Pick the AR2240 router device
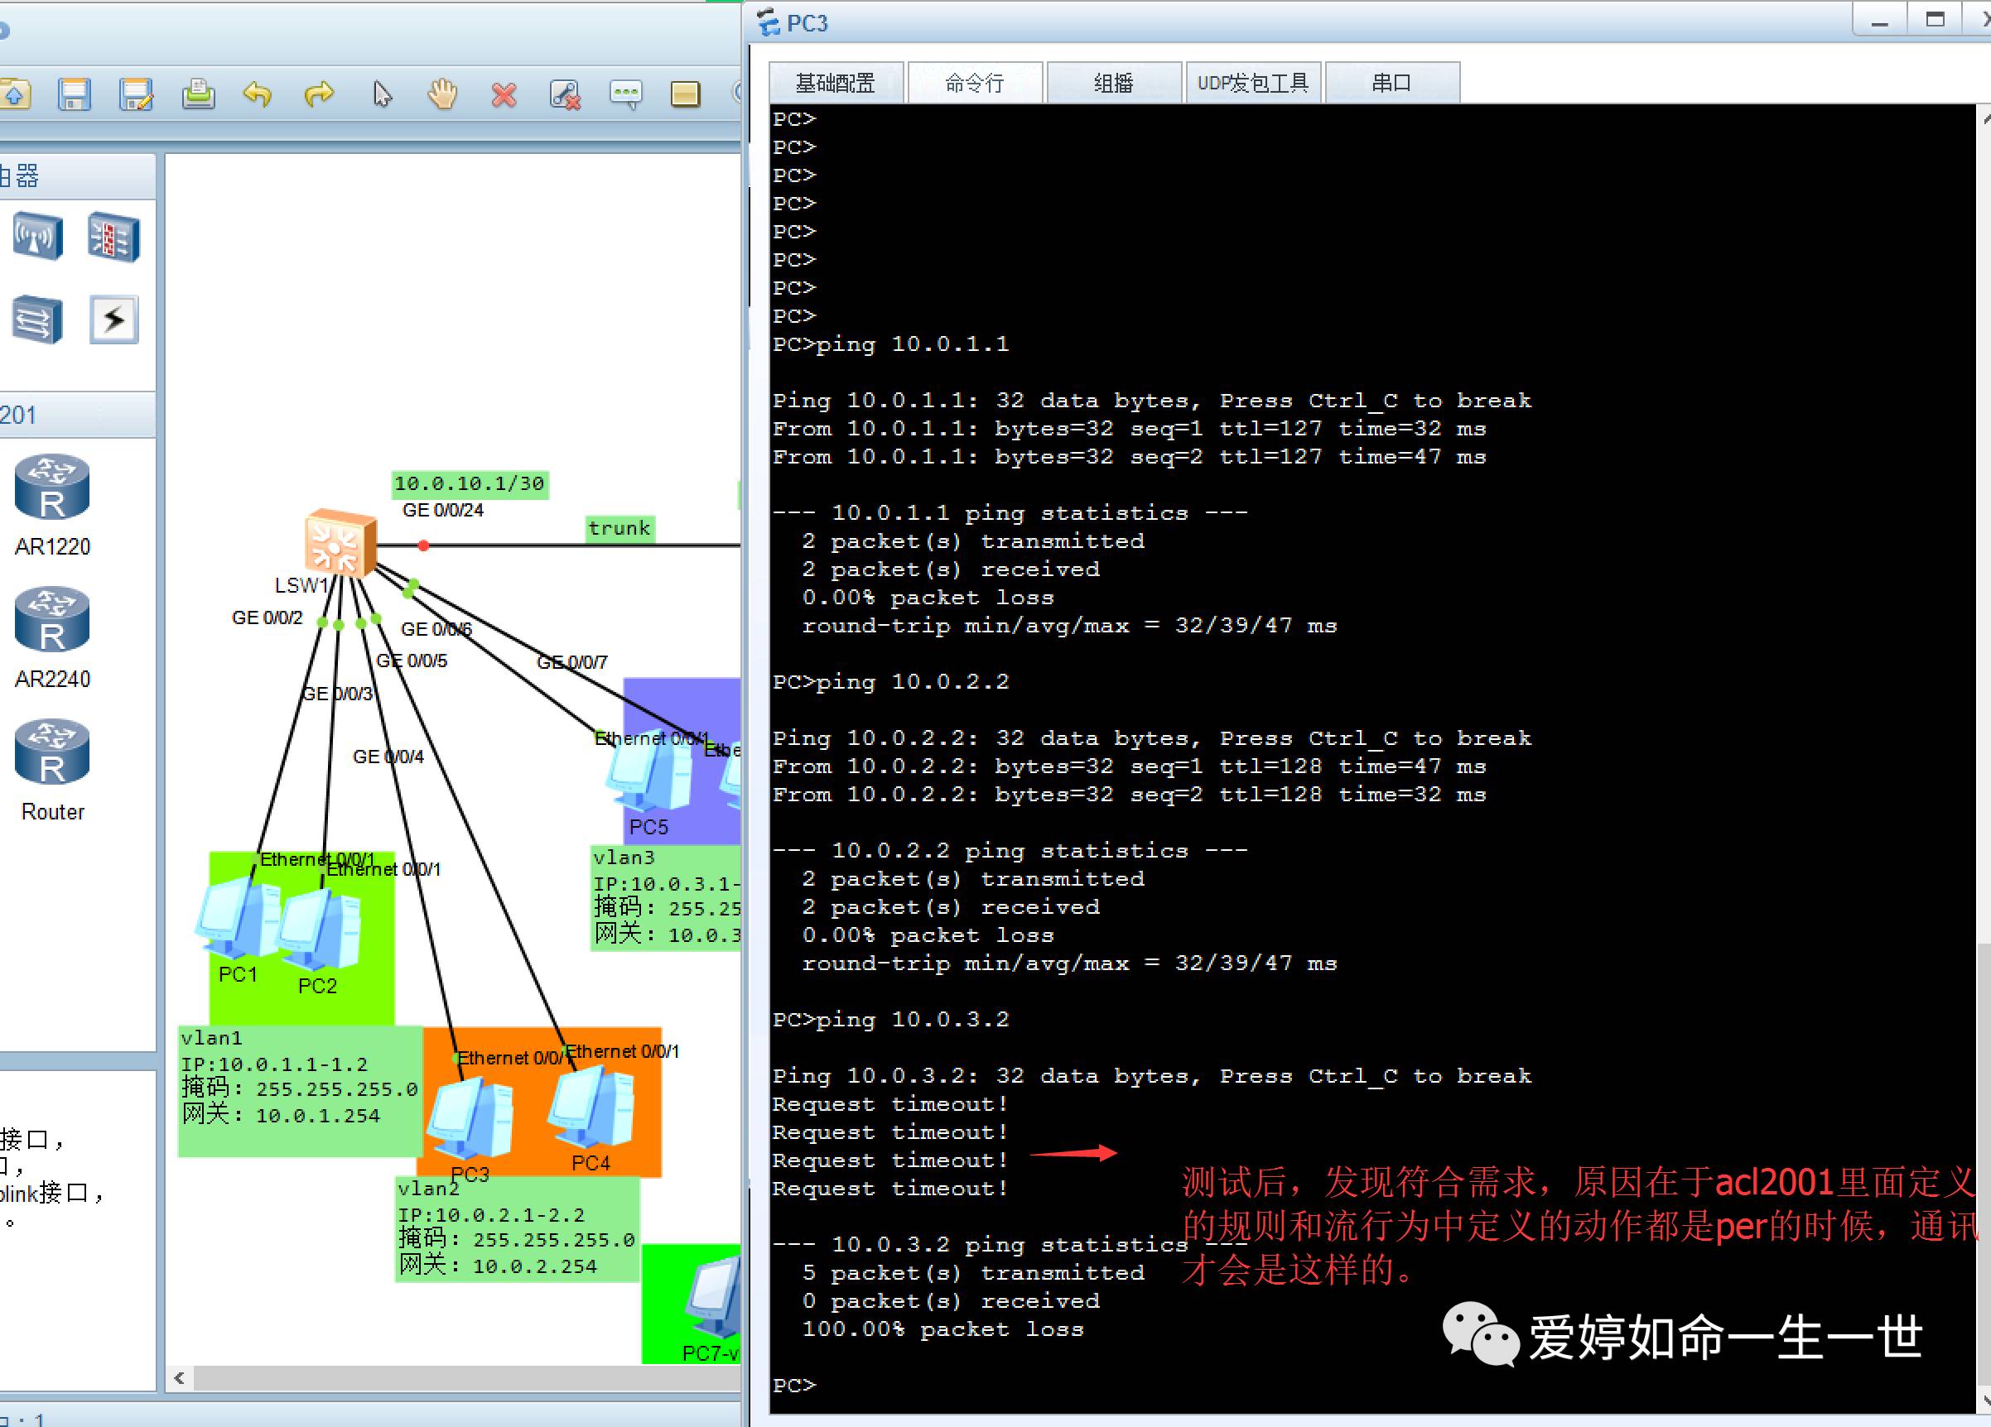This screenshot has width=1991, height=1427. pyautogui.click(x=53, y=621)
